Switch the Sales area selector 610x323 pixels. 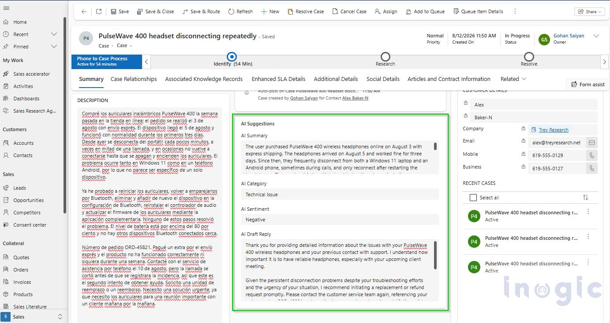pos(33,317)
